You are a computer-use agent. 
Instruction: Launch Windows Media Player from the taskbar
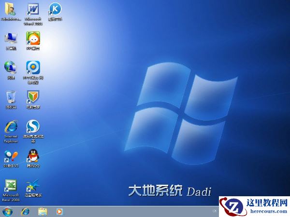[59, 212]
